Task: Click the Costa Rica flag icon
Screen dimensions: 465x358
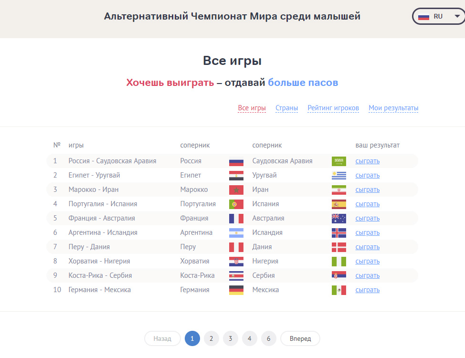Action: (236, 275)
